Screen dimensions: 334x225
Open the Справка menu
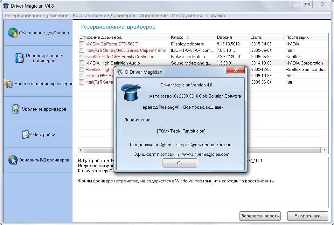[x=216, y=16]
